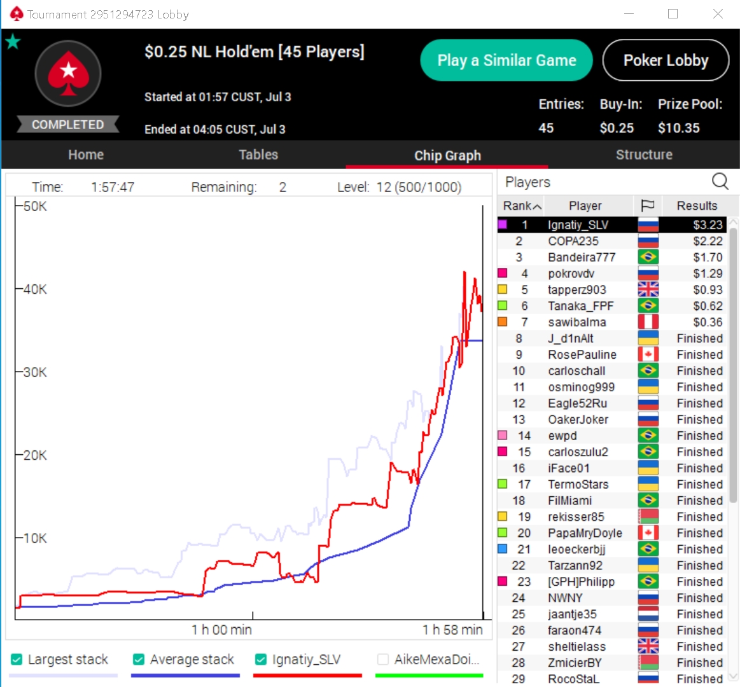Open the Structure tab
Image resolution: width=740 pixels, height=687 pixels.
[x=644, y=155]
